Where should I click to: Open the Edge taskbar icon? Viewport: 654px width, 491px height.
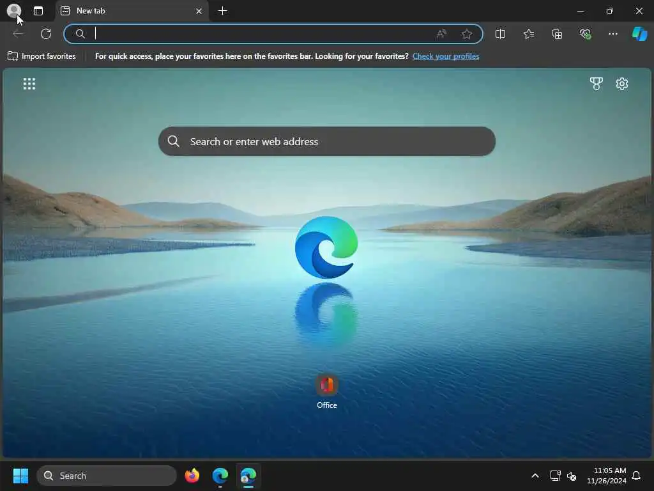[220, 476]
